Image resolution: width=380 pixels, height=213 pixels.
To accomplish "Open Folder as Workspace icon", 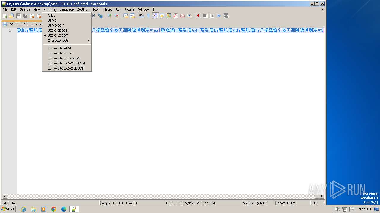I will [x=183, y=16].
